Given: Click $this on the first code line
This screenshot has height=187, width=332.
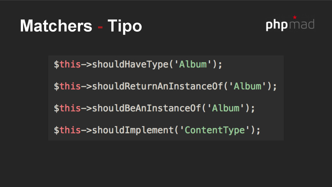Looking at the screenshot, I should 67,64.
